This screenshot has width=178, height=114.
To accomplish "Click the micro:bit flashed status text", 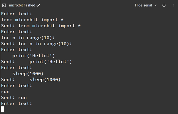I will tap(22, 5).
